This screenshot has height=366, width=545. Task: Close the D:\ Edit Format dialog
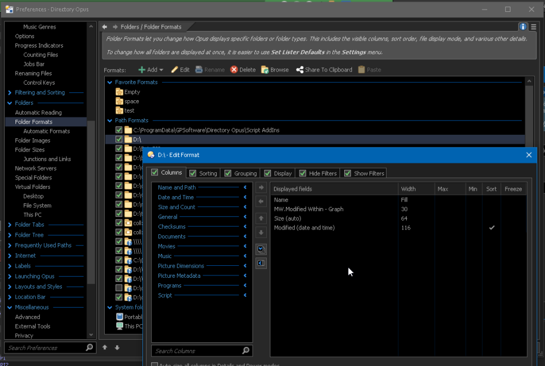[x=529, y=155]
